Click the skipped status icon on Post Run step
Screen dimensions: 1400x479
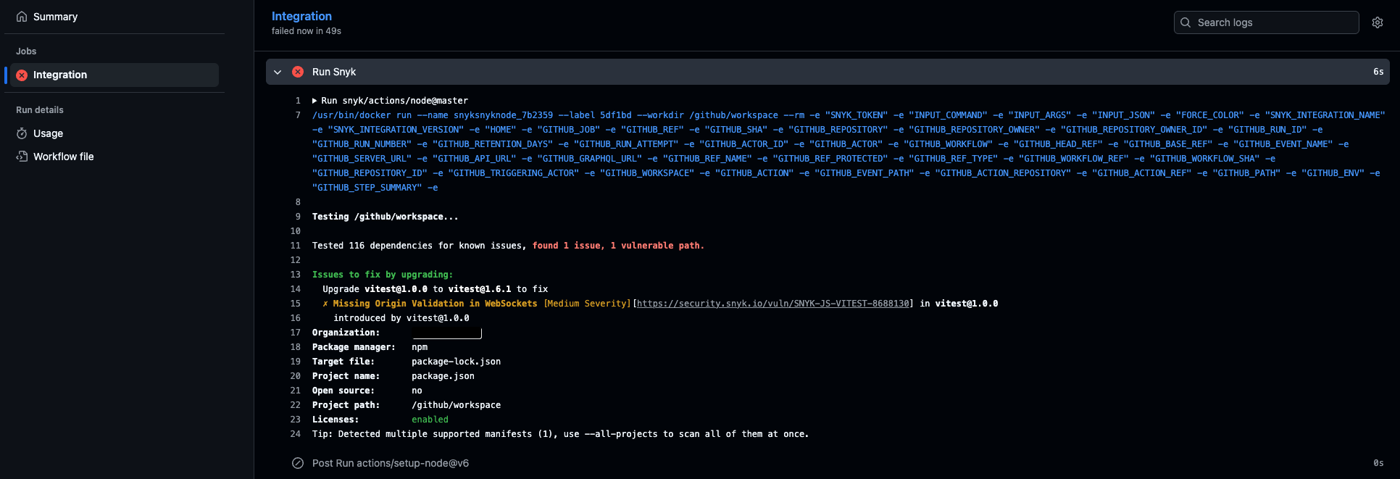(x=298, y=463)
